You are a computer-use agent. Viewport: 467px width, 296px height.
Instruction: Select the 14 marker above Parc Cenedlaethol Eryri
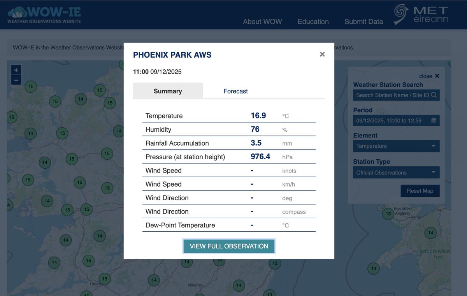(430, 233)
